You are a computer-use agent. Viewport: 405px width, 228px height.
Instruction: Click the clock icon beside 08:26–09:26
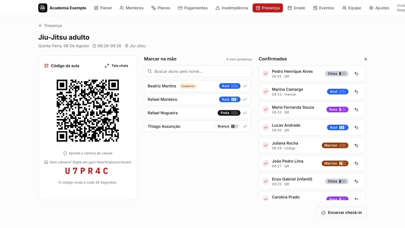click(94, 46)
